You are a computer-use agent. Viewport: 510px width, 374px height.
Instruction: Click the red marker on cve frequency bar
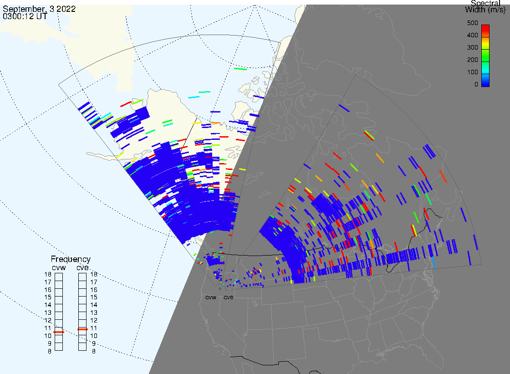pos(82,329)
